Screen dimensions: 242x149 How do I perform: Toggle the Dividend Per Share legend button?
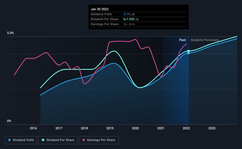(58, 140)
